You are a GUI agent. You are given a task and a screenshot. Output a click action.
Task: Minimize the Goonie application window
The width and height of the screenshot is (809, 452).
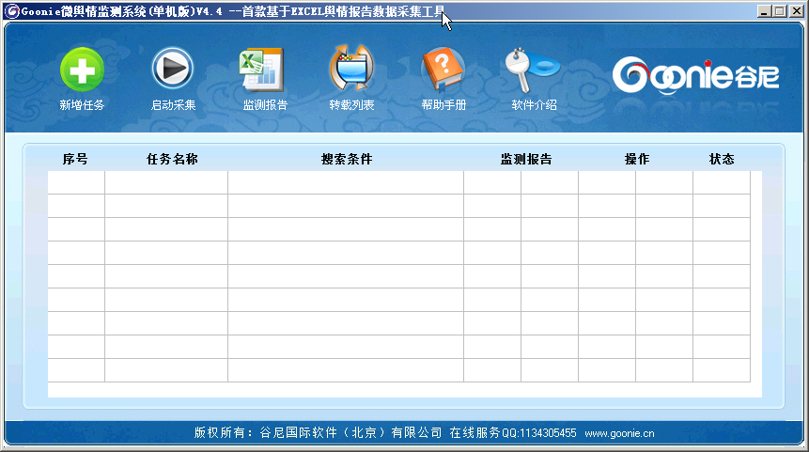pyautogui.click(x=763, y=11)
